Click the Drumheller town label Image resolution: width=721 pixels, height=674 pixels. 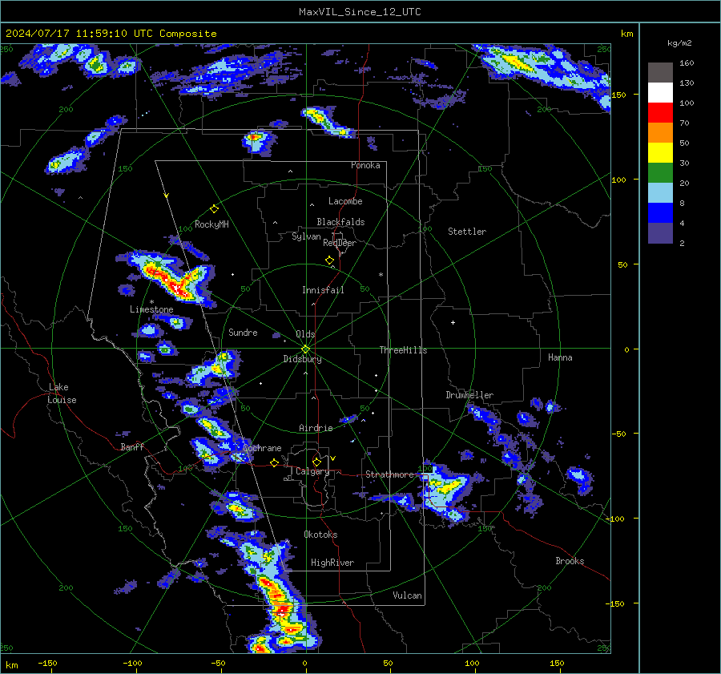point(469,395)
